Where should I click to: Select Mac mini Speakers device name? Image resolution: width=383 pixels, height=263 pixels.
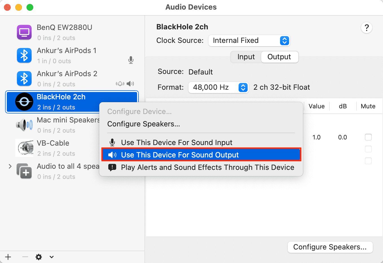(68, 120)
